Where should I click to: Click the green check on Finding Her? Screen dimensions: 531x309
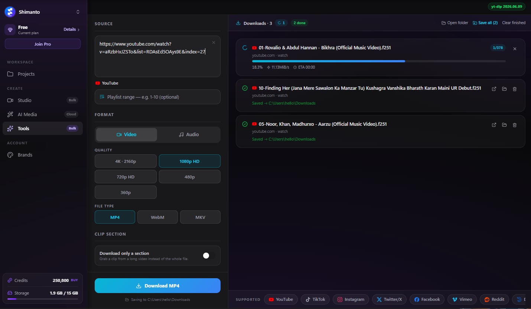(x=245, y=88)
